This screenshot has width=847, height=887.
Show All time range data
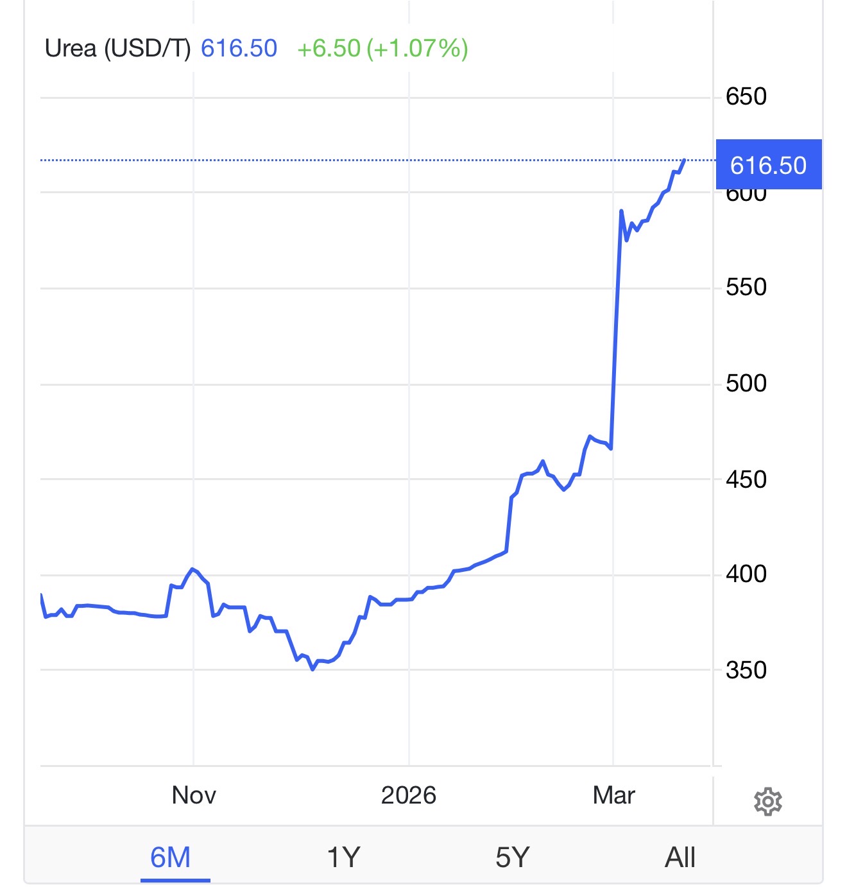point(680,857)
